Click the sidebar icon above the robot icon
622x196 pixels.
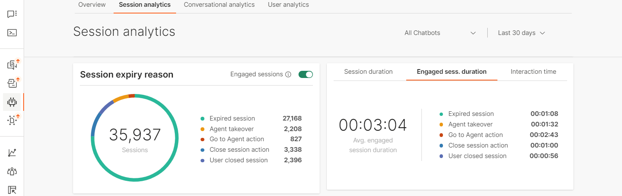click(12, 83)
